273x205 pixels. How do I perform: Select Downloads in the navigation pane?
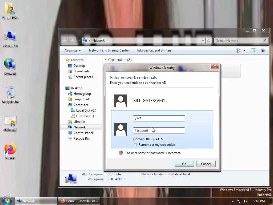click(81, 71)
